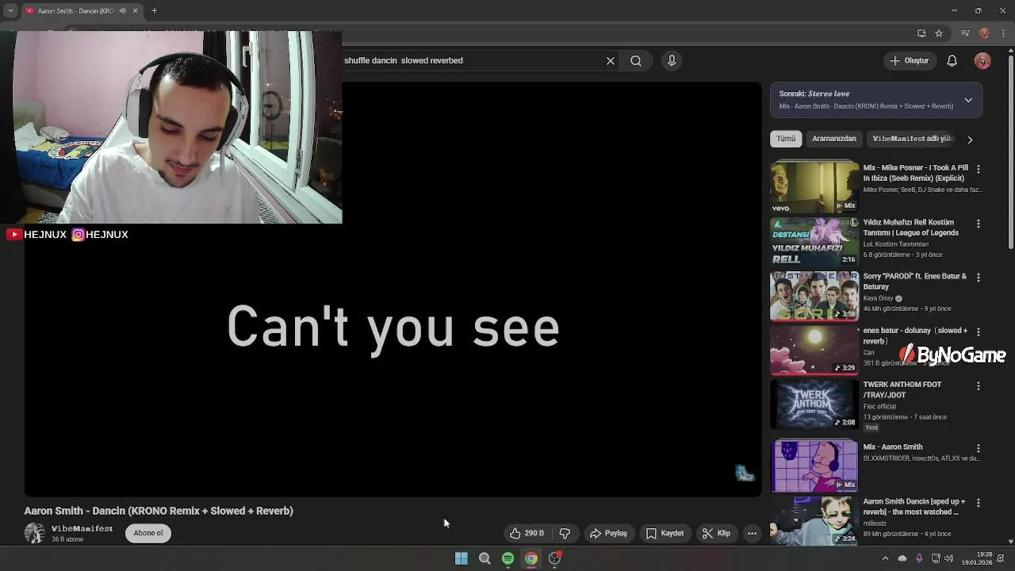This screenshot has width=1015, height=571.
Task: Open Chrome tab search dropdown
Action: pos(10,11)
